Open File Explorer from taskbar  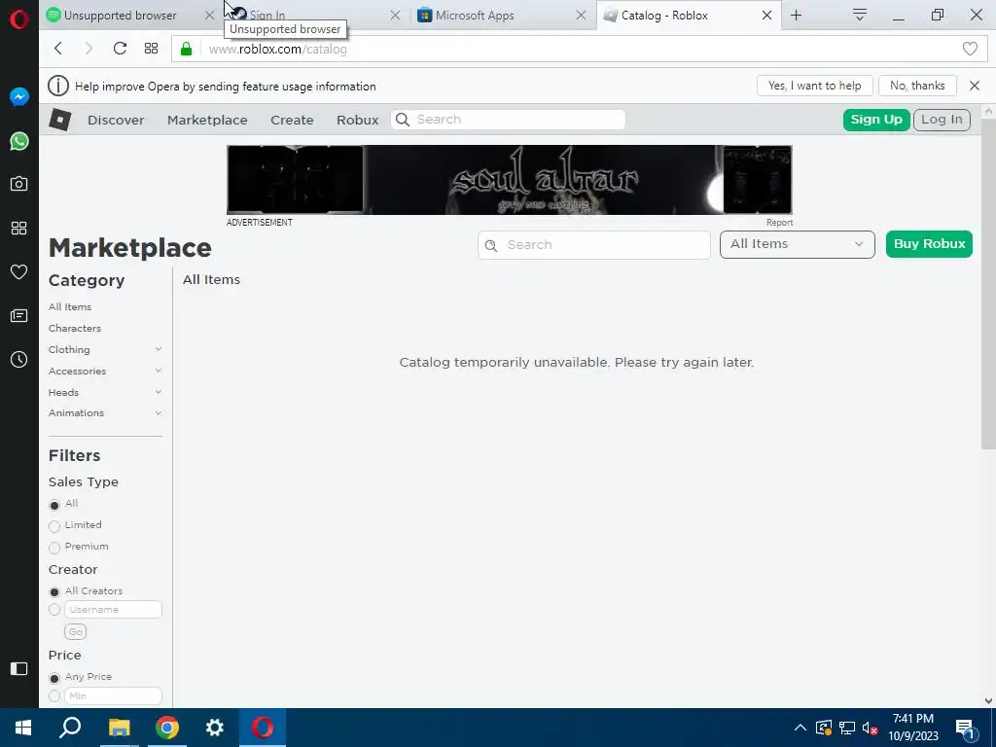(x=119, y=728)
